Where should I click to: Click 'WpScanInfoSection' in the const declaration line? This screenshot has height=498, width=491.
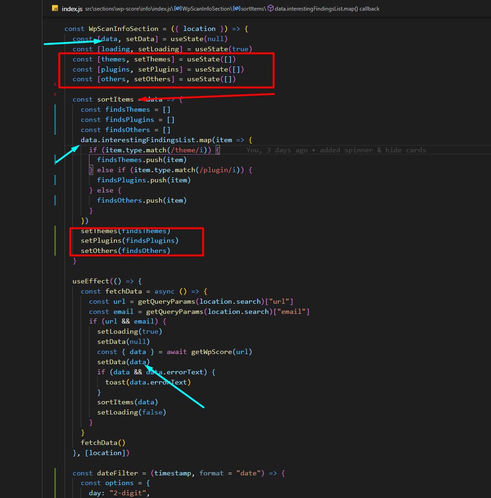click(124, 29)
